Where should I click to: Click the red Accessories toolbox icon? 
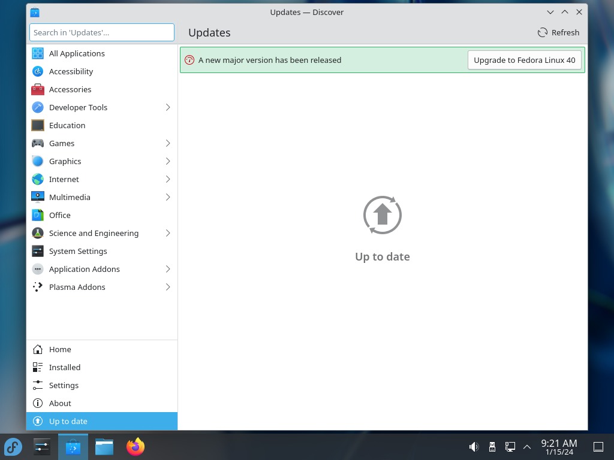(38, 90)
